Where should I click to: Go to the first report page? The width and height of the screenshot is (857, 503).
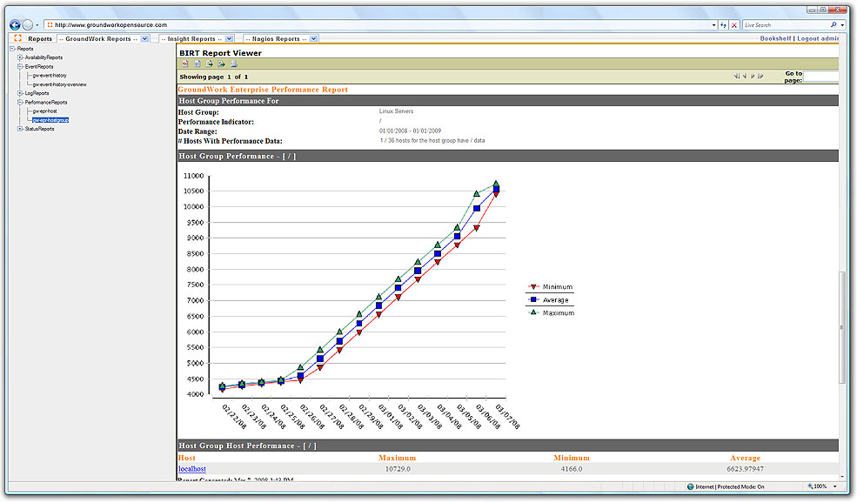(737, 76)
